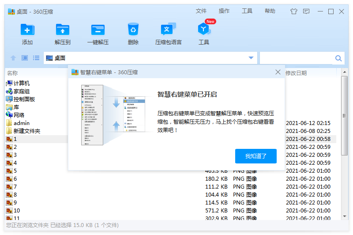The width and height of the screenshot is (353, 235).
Task: Click the scrollbar down arrow
Action: tap(345, 216)
